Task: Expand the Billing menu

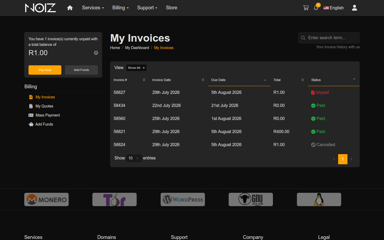Action: [121, 8]
